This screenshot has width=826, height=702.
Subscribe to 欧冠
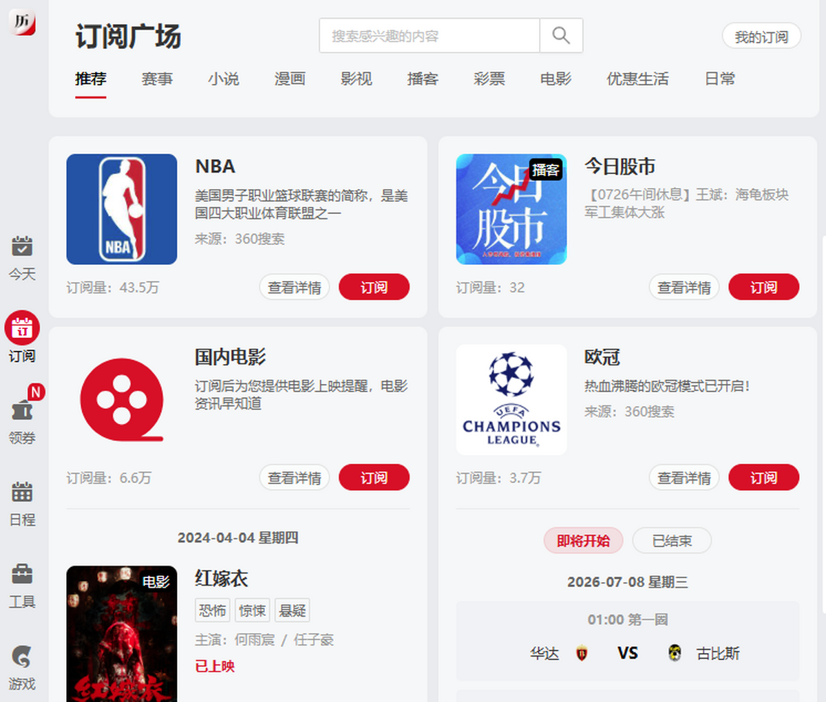pyautogui.click(x=764, y=478)
